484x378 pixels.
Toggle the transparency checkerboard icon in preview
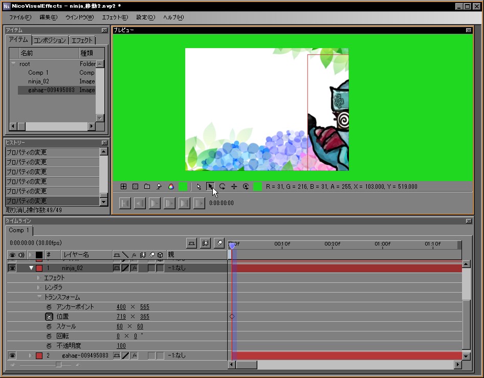[135, 186]
